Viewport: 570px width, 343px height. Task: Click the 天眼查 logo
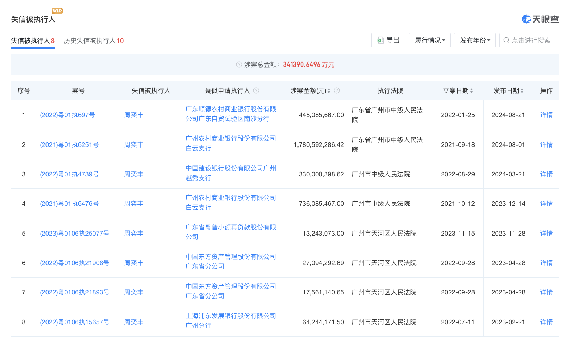point(540,19)
